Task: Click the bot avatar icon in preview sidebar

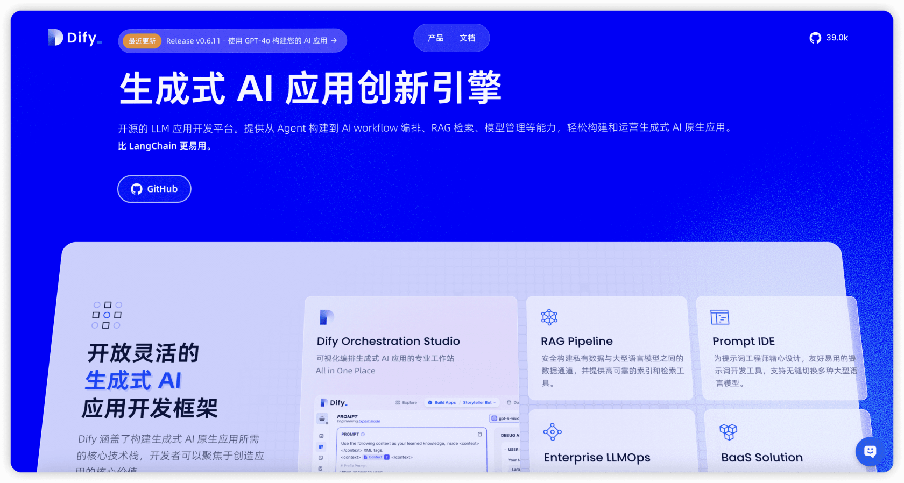Action: coord(322,418)
